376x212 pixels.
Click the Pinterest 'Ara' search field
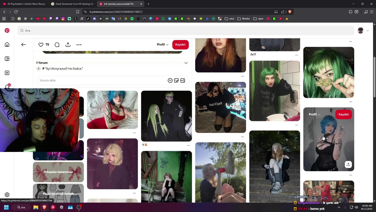(186, 30)
